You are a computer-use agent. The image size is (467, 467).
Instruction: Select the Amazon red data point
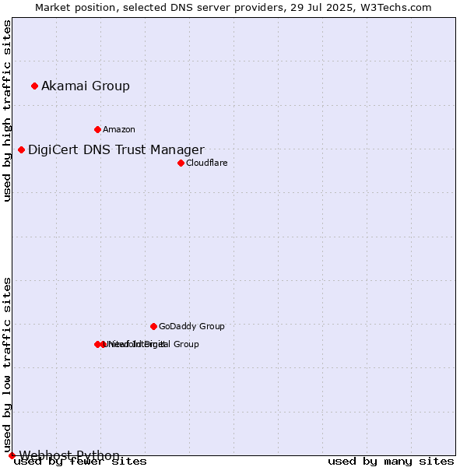[x=97, y=129]
